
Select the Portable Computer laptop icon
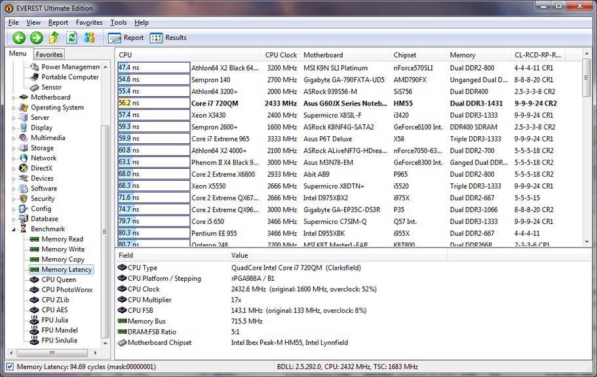(35, 77)
